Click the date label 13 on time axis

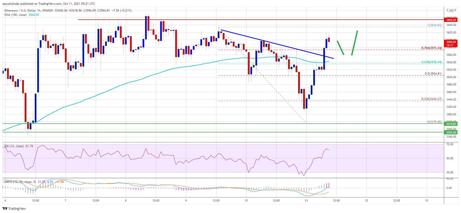[x=427, y=200]
